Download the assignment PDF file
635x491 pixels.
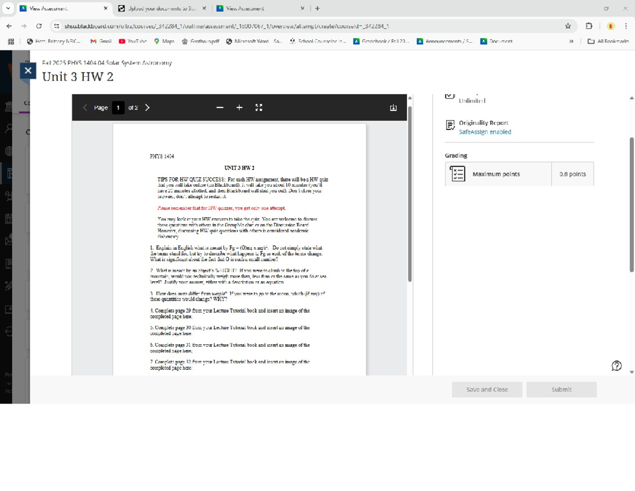pos(393,108)
